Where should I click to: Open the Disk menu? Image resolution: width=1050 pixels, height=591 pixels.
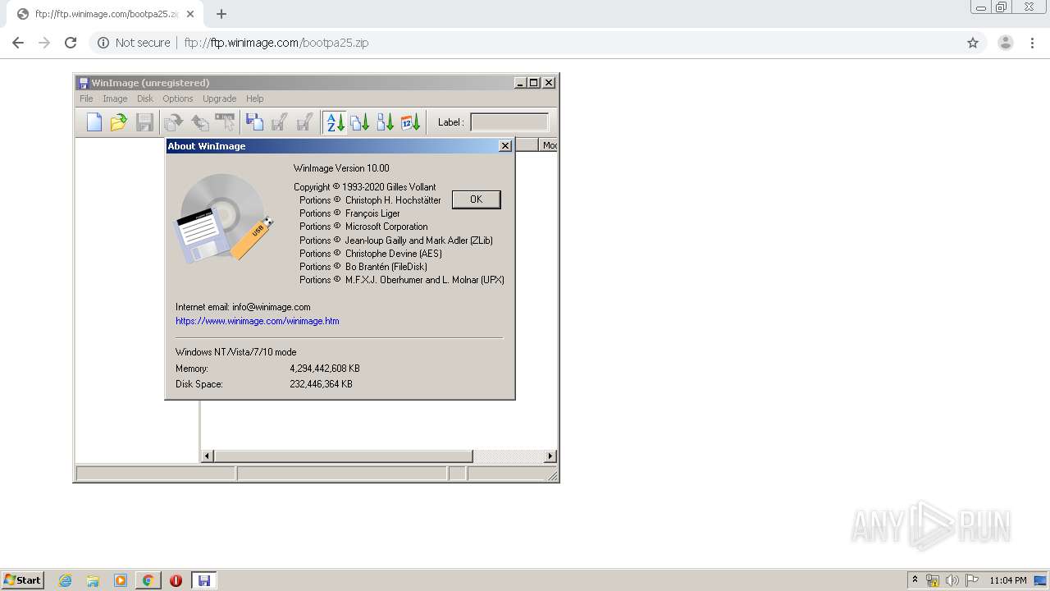tap(145, 98)
